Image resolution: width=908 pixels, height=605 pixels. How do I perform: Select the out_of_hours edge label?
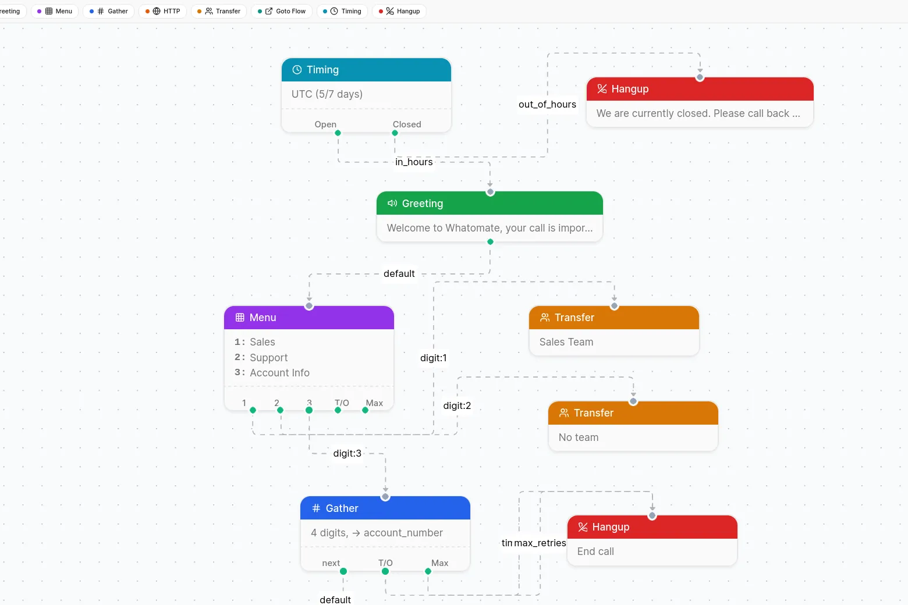pos(547,104)
